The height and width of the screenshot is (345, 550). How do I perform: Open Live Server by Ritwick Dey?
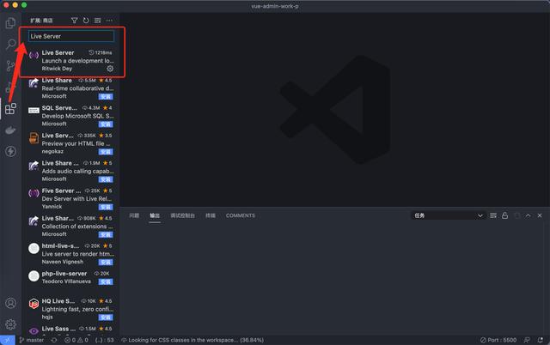click(x=71, y=61)
